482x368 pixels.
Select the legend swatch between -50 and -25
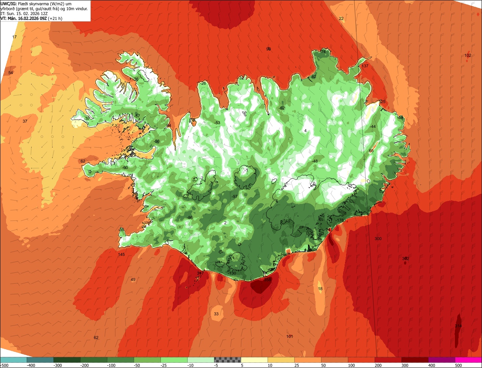coord(147,360)
